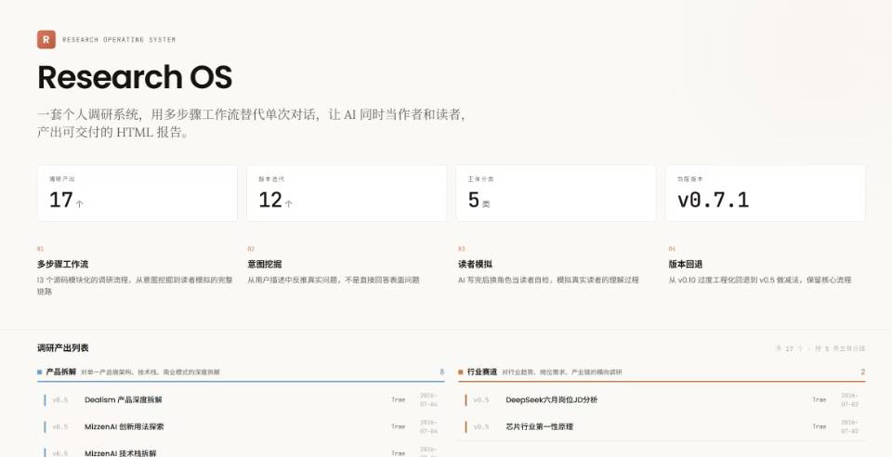892x457 pixels.
Task: Click the True value in Dealism row
Action: click(399, 399)
